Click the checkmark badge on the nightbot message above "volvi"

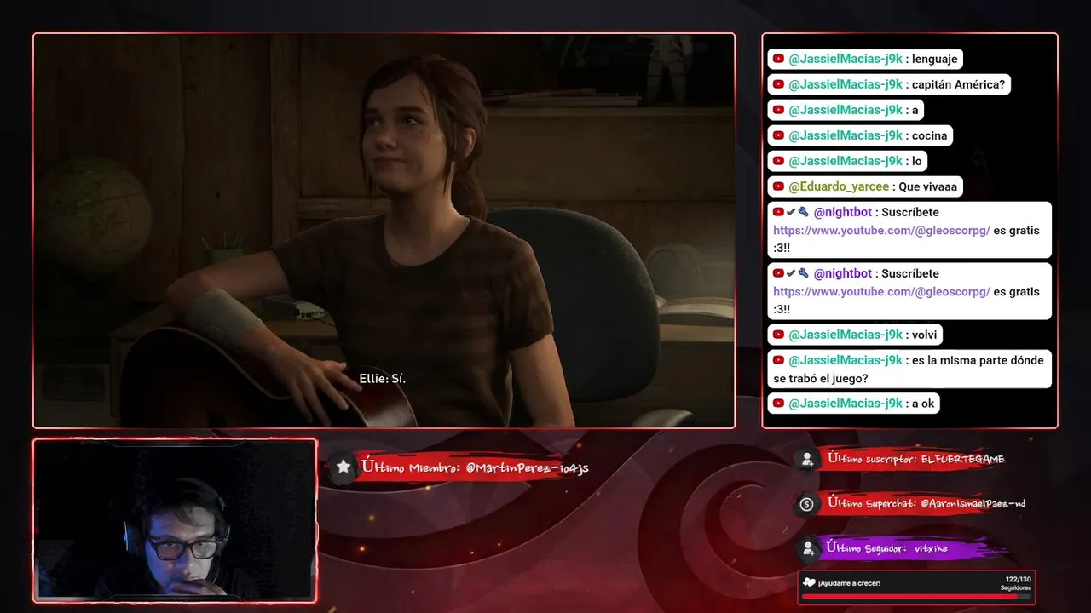791,273
